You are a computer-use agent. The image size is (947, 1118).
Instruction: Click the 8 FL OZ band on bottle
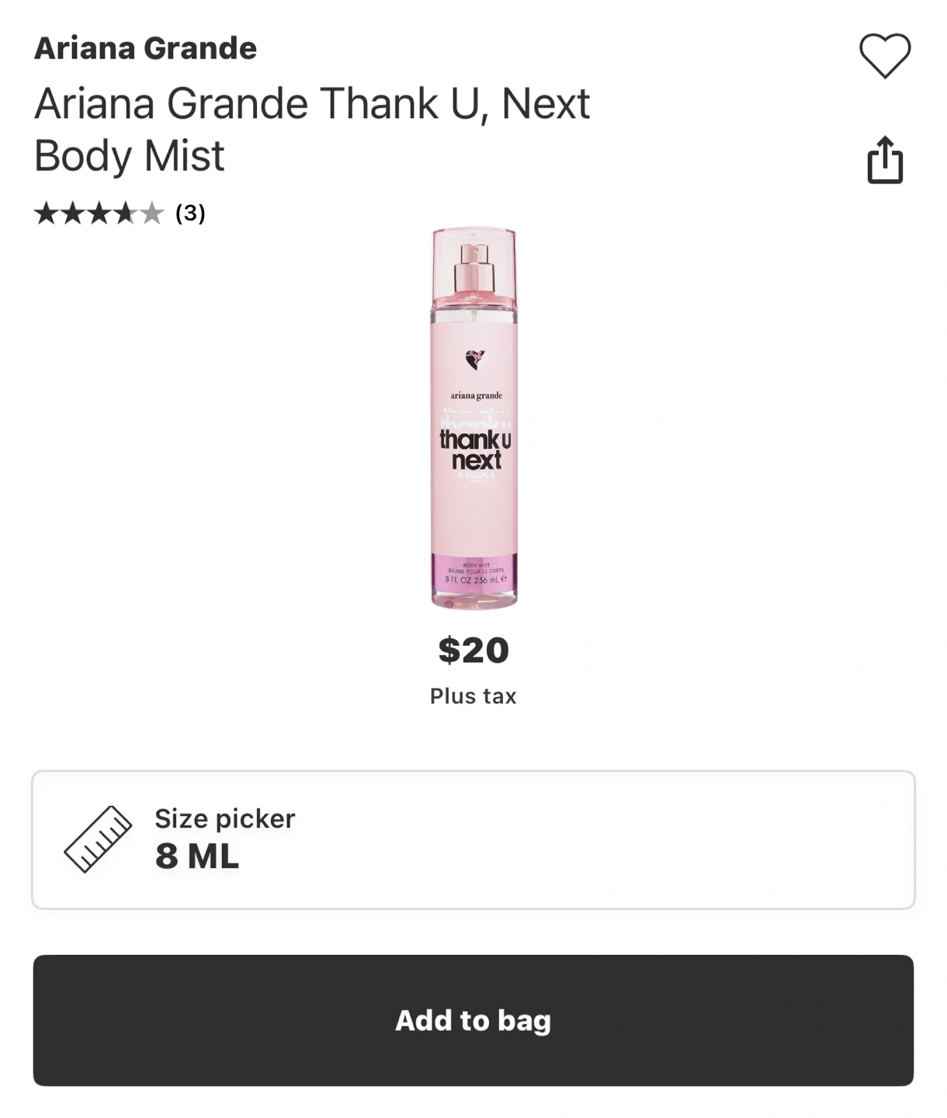tap(474, 579)
